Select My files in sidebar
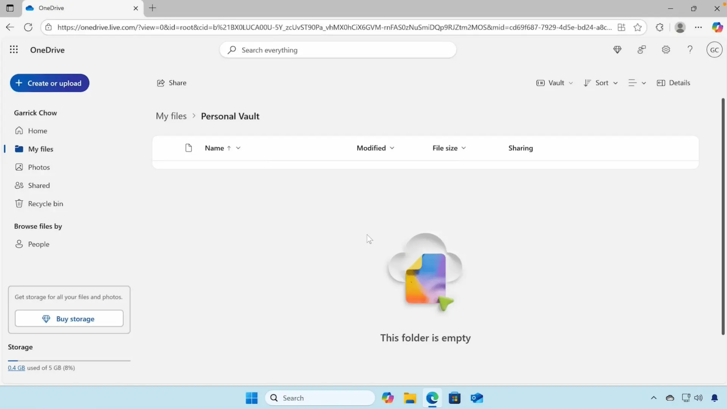Viewport: 727px width, 409px height. pyautogui.click(x=41, y=149)
